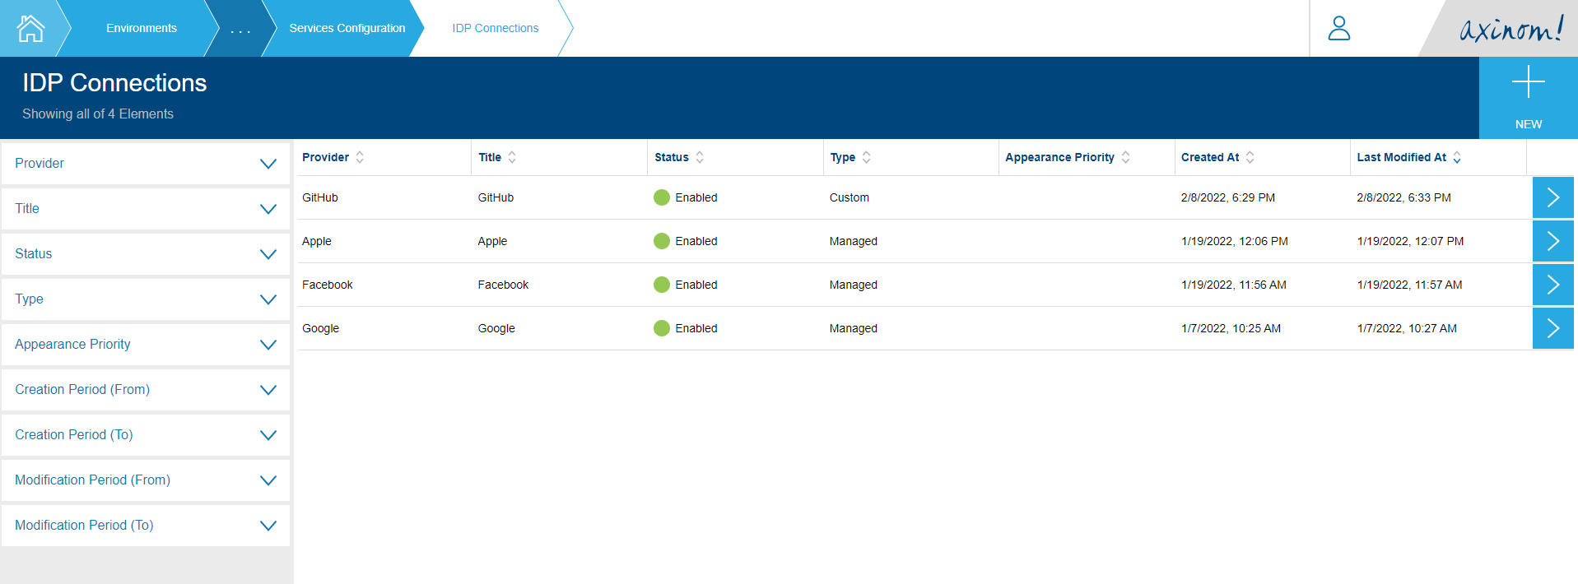1578x584 pixels.
Task: Open Apple row details arrow
Action: pos(1552,241)
